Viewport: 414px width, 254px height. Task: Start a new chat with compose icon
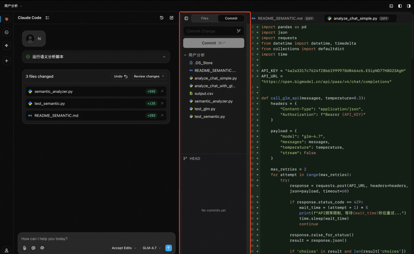pos(172,18)
